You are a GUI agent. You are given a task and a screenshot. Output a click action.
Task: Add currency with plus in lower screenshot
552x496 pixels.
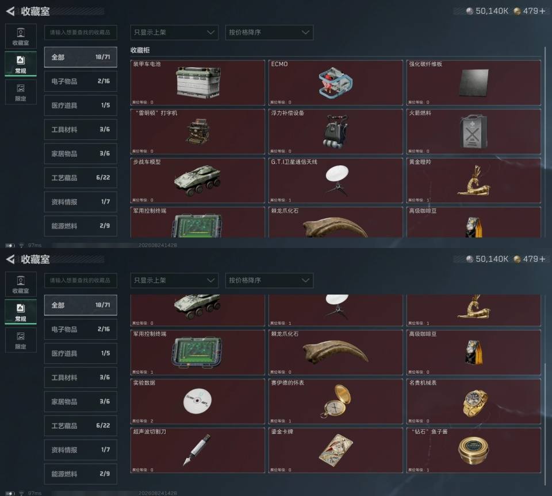pos(542,259)
